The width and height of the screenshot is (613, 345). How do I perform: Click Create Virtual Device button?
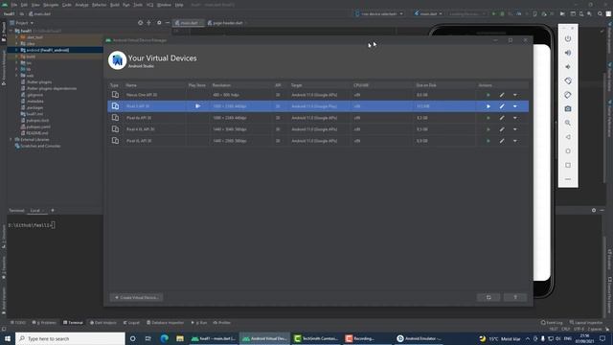[x=136, y=298]
